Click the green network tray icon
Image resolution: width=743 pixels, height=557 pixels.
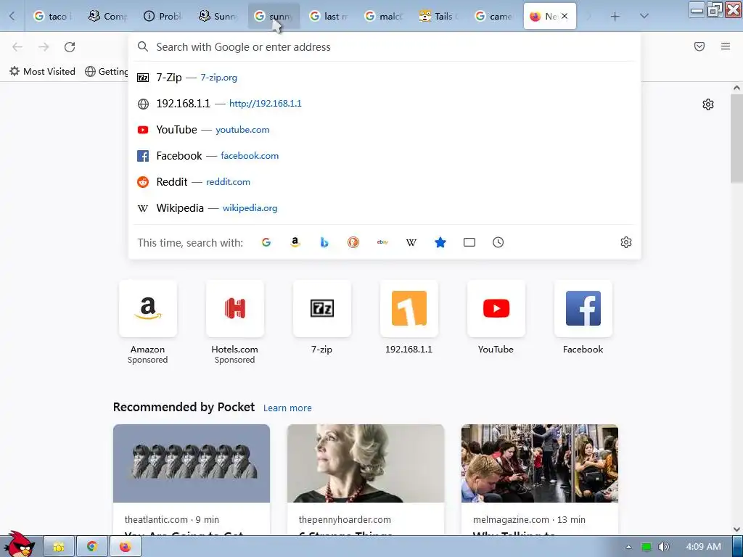[x=646, y=547]
